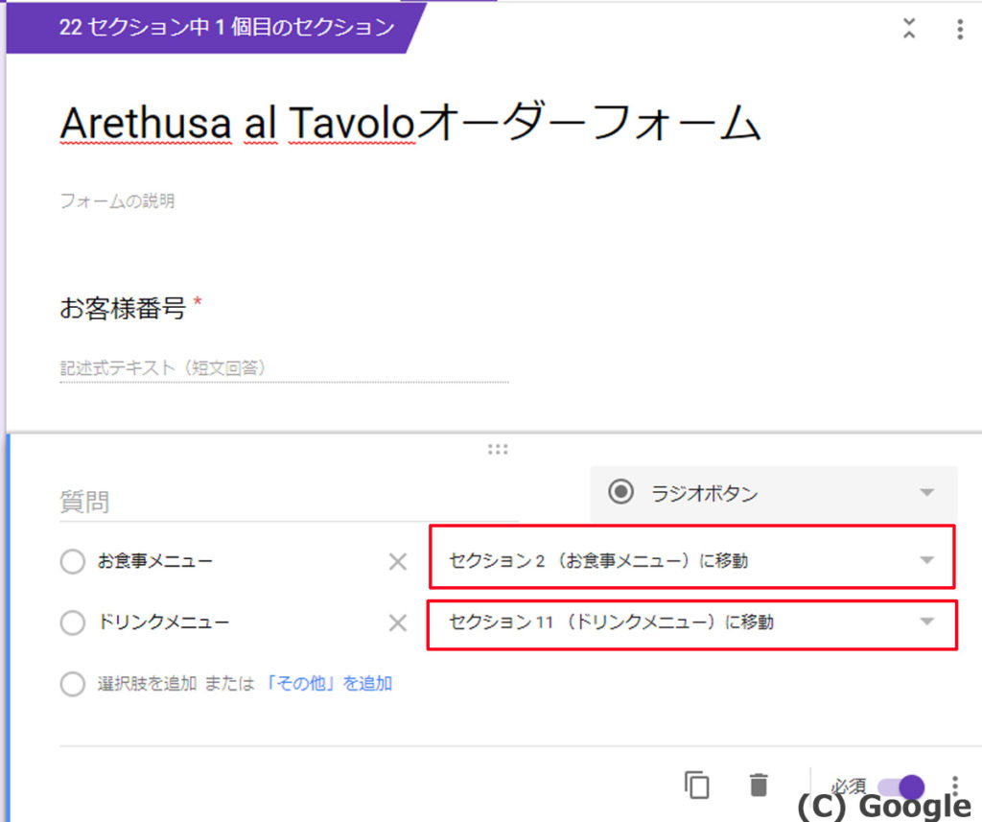This screenshot has height=822, width=982.
Task: Grab the six-dot drag handle of question
Action: [498, 449]
